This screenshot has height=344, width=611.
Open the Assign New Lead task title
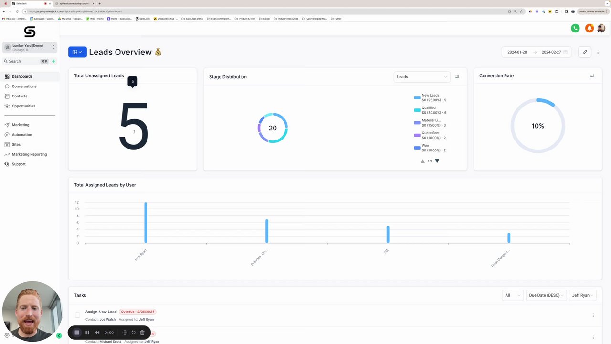coord(101,312)
